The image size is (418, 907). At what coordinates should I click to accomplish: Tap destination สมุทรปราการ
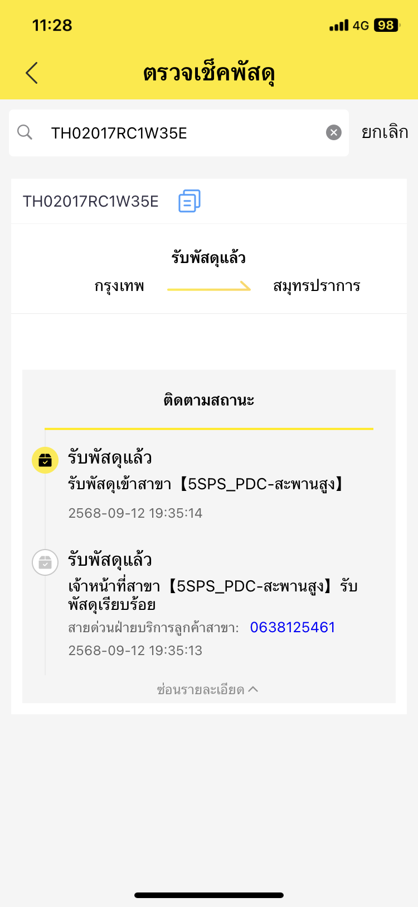[x=317, y=287]
